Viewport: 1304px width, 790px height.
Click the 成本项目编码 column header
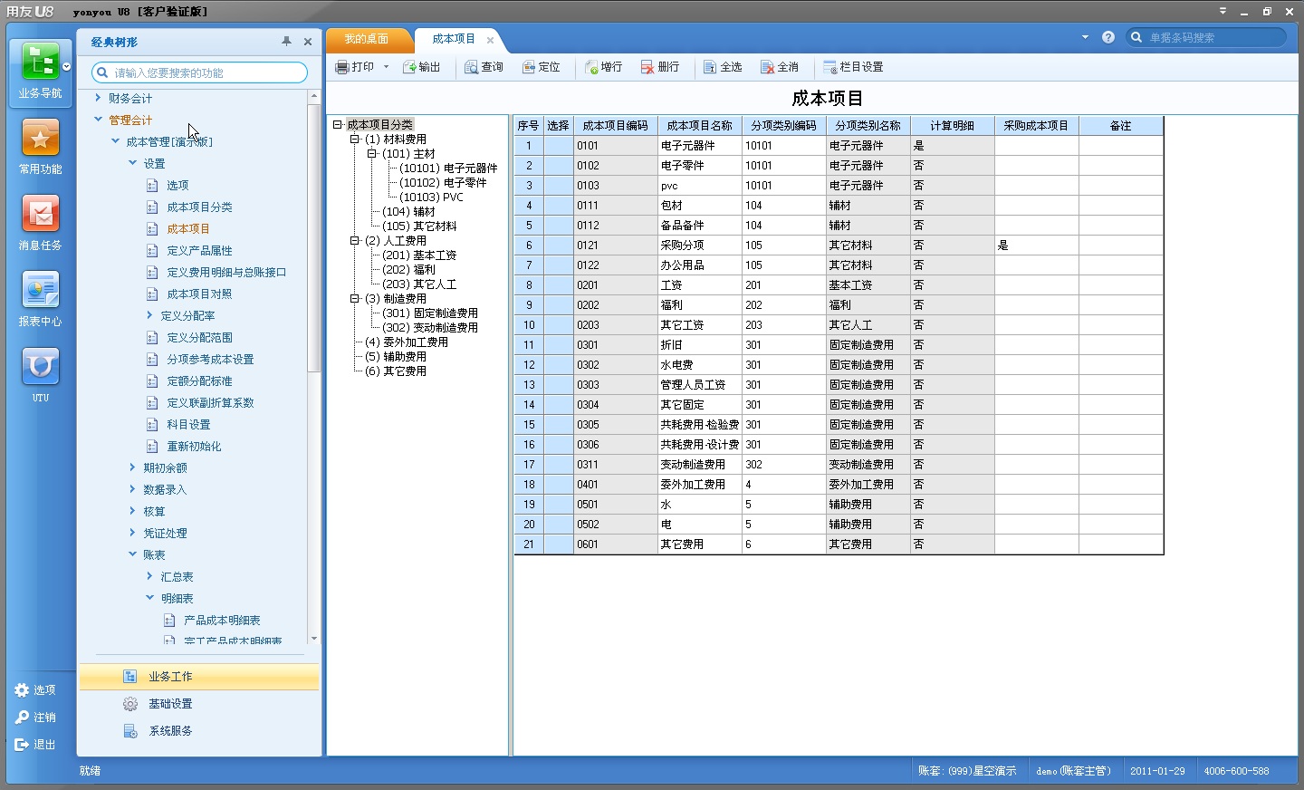pyautogui.click(x=616, y=126)
